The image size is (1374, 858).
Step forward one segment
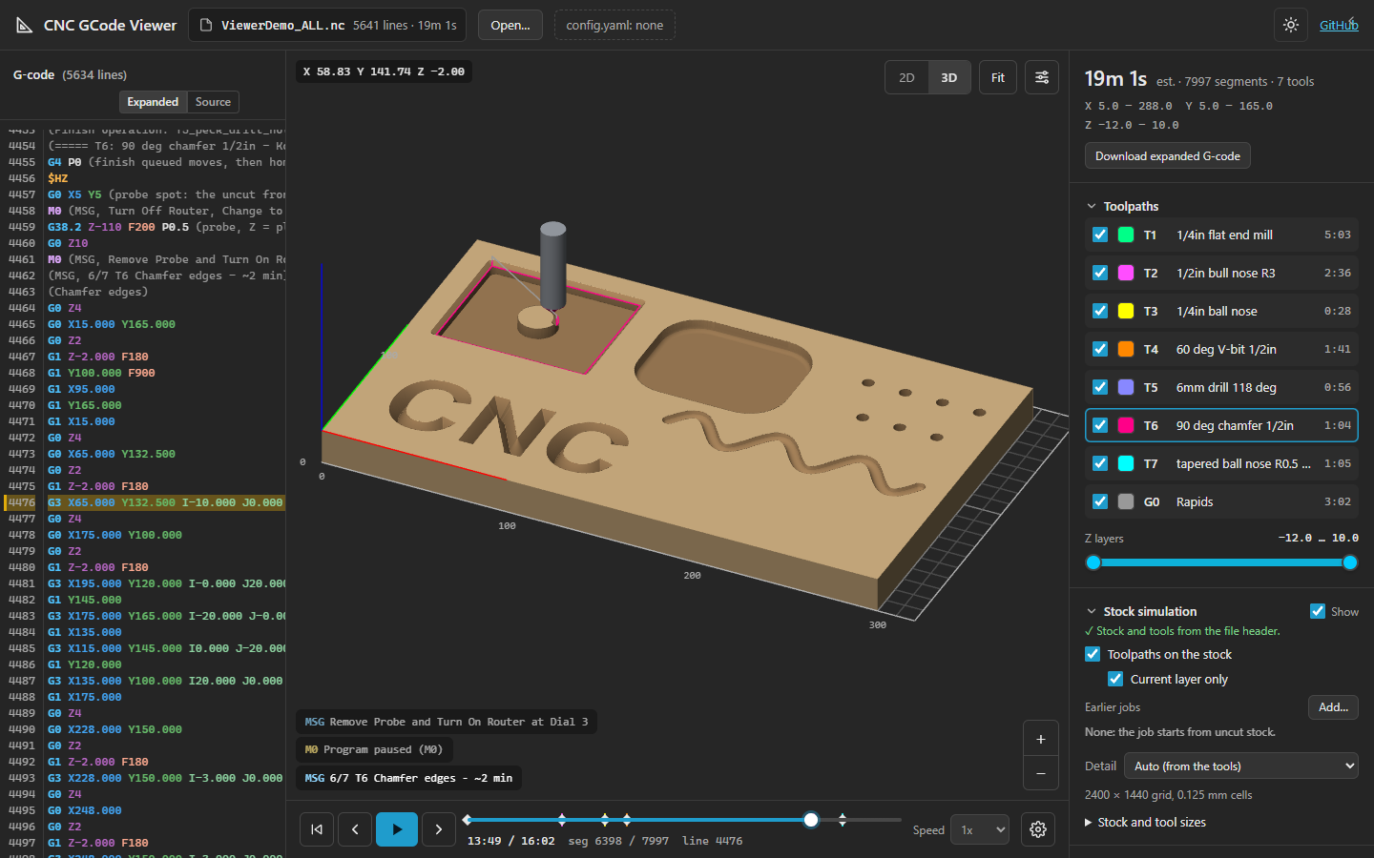[439, 829]
